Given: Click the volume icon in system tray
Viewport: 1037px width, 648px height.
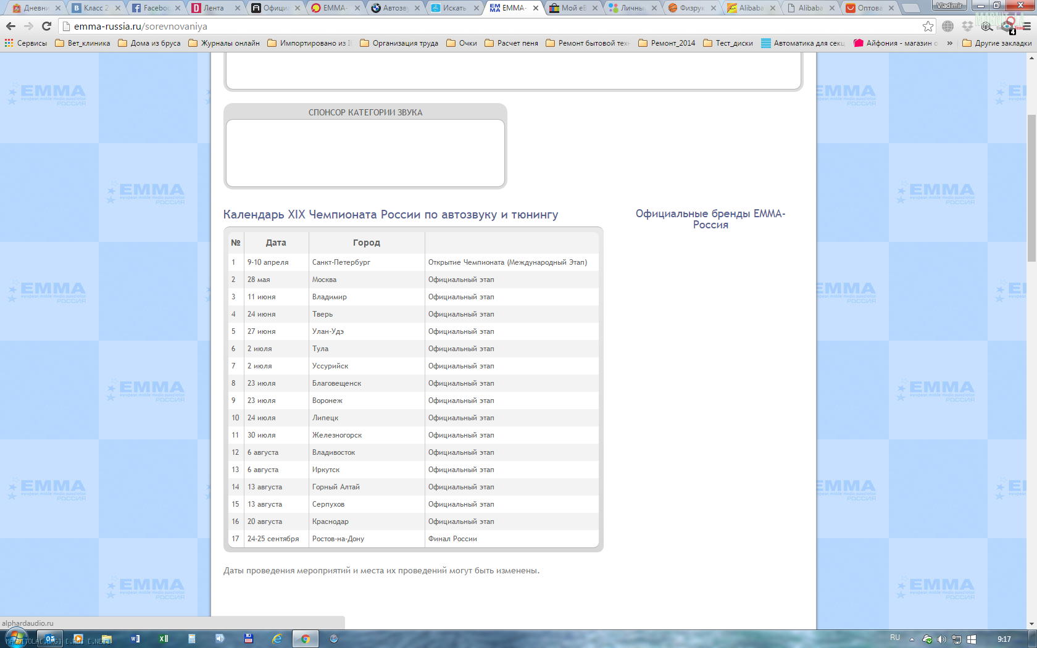Looking at the screenshot, I should 941,639.
